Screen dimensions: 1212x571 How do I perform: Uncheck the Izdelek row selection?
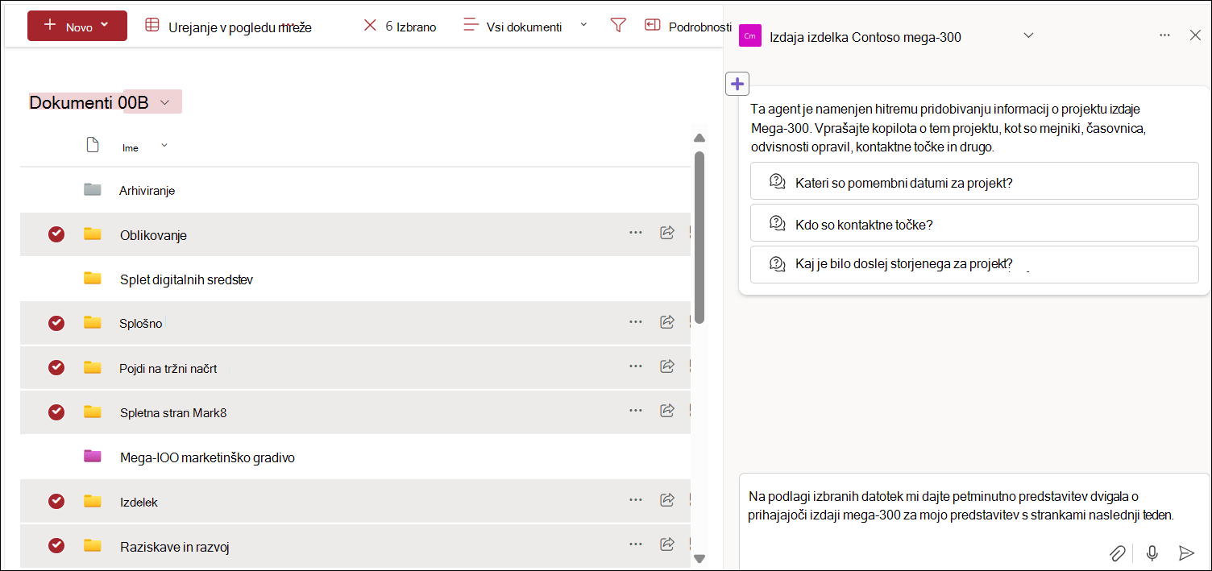(56, 501)
